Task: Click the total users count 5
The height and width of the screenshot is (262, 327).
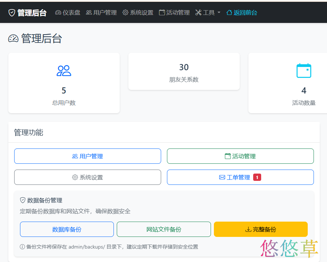Action: pos(64,91)
